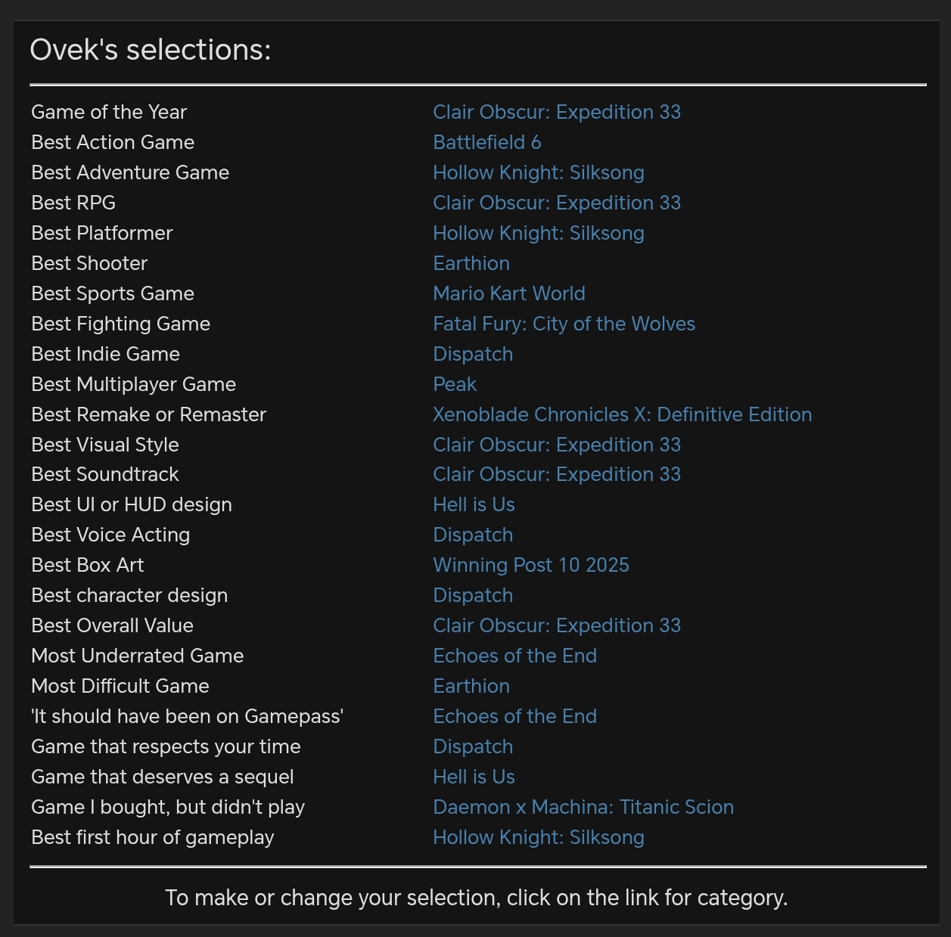Image resolution: width=951 pixels, height=937 pixels.
Task: Open Clair Obscur link beside Best Soundtrack
Action: (556, 474)
